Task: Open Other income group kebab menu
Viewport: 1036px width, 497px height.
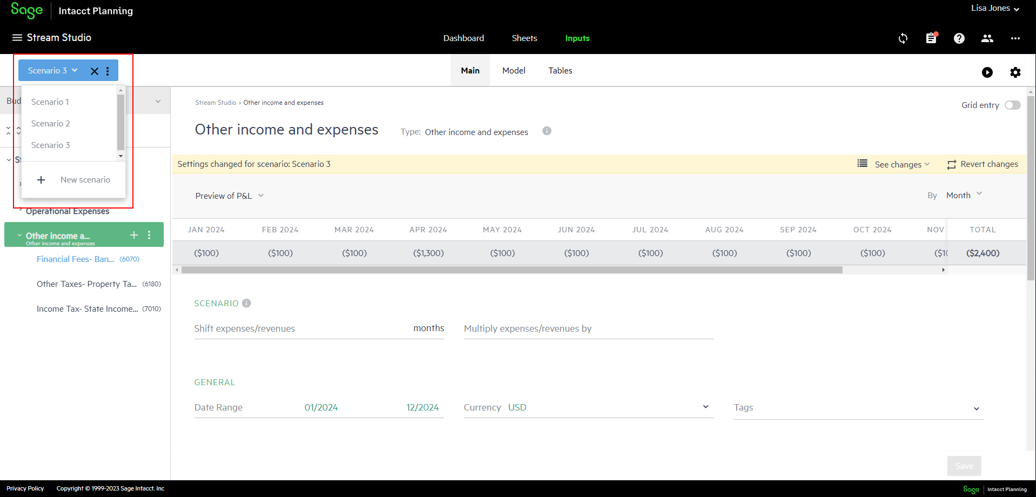Action: click(149, 235)
